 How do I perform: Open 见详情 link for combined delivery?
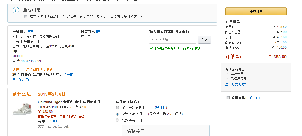[x=161, y=107]
